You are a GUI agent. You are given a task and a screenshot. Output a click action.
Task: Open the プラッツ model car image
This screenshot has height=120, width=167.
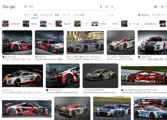point(23,76)
